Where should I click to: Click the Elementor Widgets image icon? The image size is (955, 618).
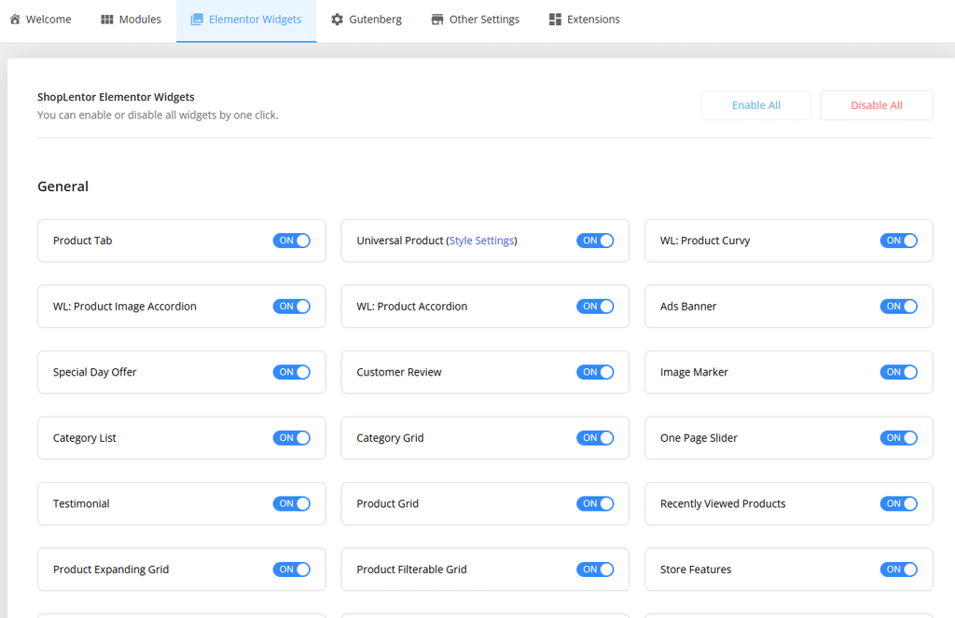tap(197, 20)
